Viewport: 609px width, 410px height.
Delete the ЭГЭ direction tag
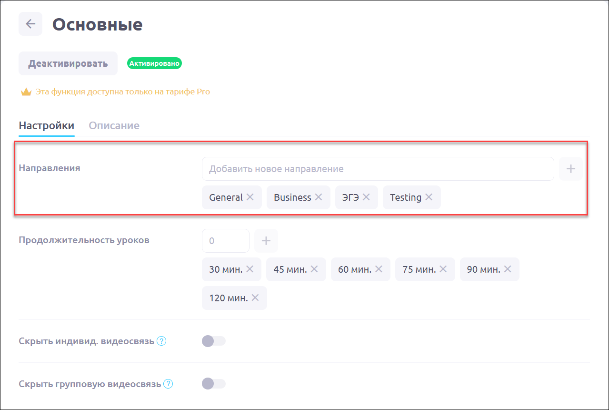click(366, 197)
